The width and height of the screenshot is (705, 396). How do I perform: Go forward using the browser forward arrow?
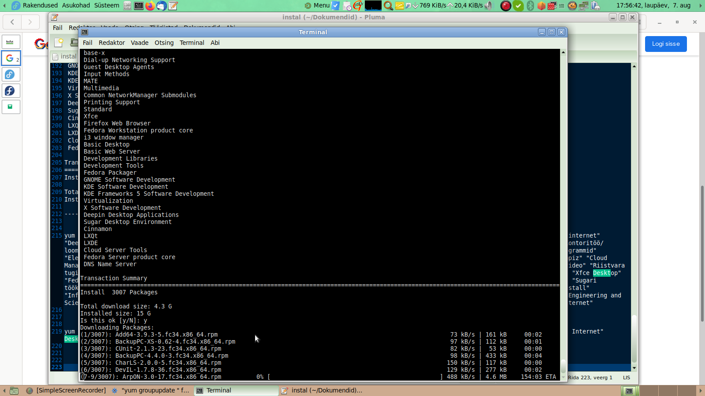(x=30, y=22)
